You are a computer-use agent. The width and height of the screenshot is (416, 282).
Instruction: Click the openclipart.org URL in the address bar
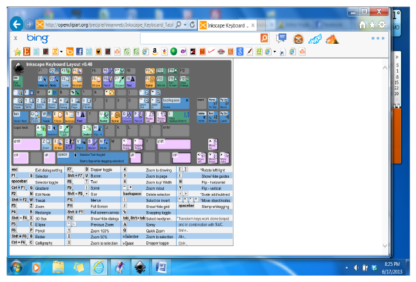point(109,25)
